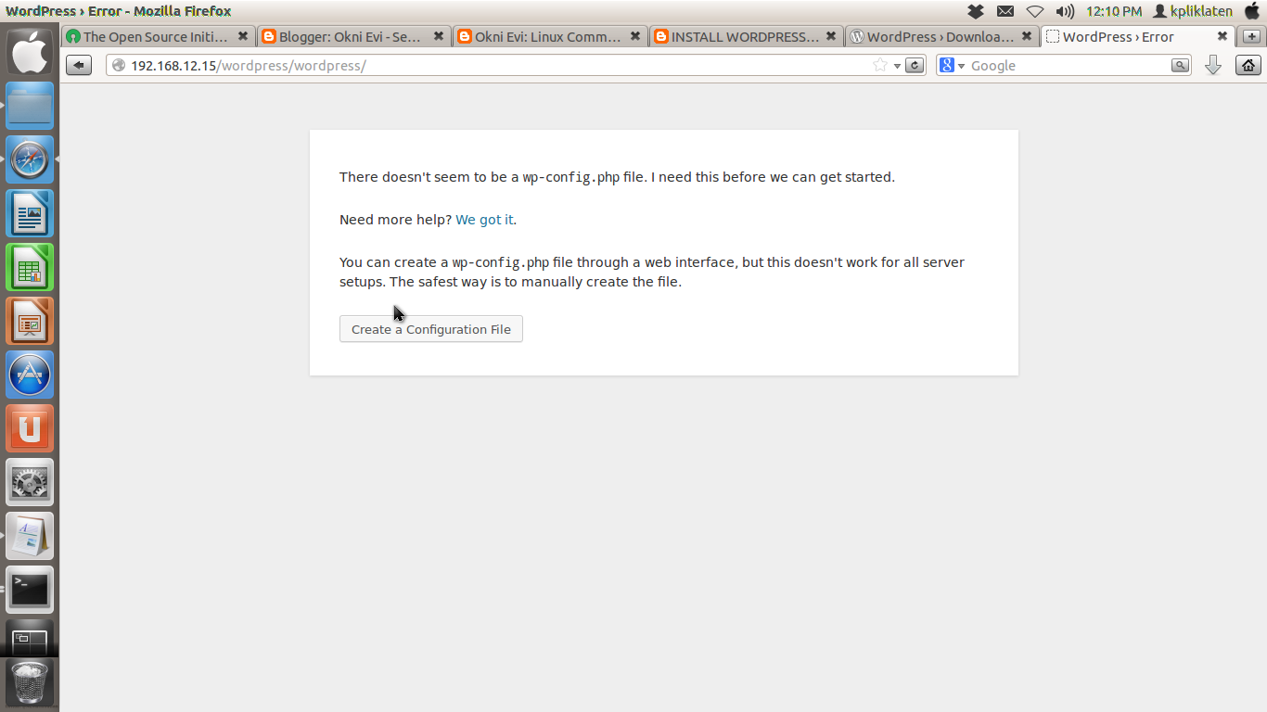Close the INSTALL WORDPRESS tab
The image size is (1267, 712).
pos(831,36)
